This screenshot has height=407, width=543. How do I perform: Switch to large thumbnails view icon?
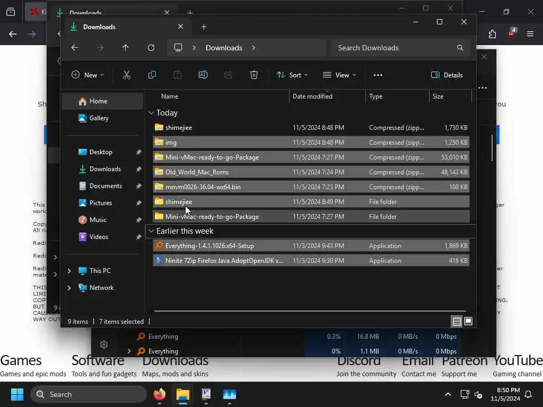coord(468,321)
